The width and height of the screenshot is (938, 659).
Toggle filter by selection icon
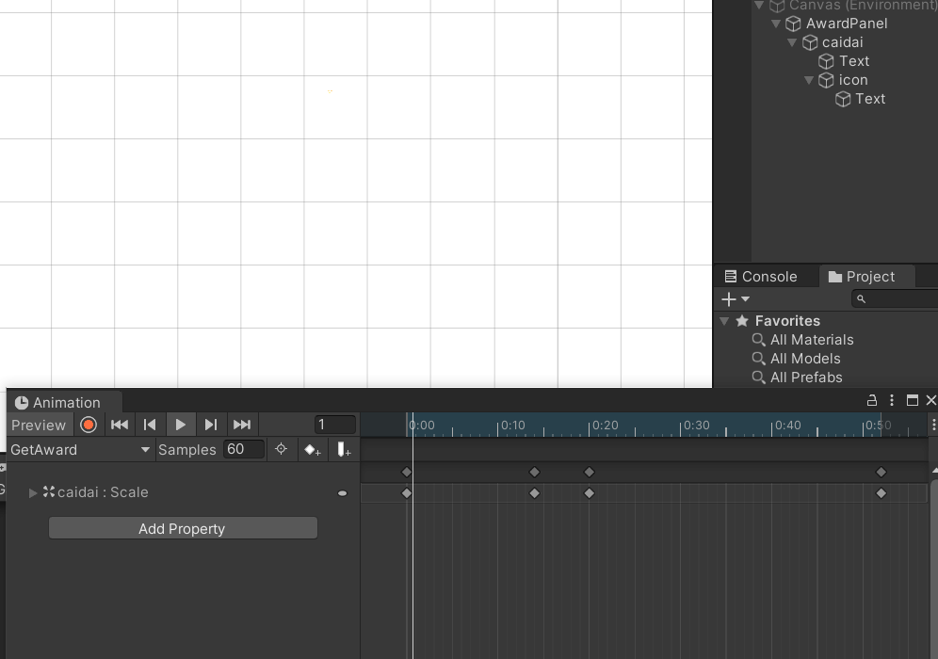(282, 449)
